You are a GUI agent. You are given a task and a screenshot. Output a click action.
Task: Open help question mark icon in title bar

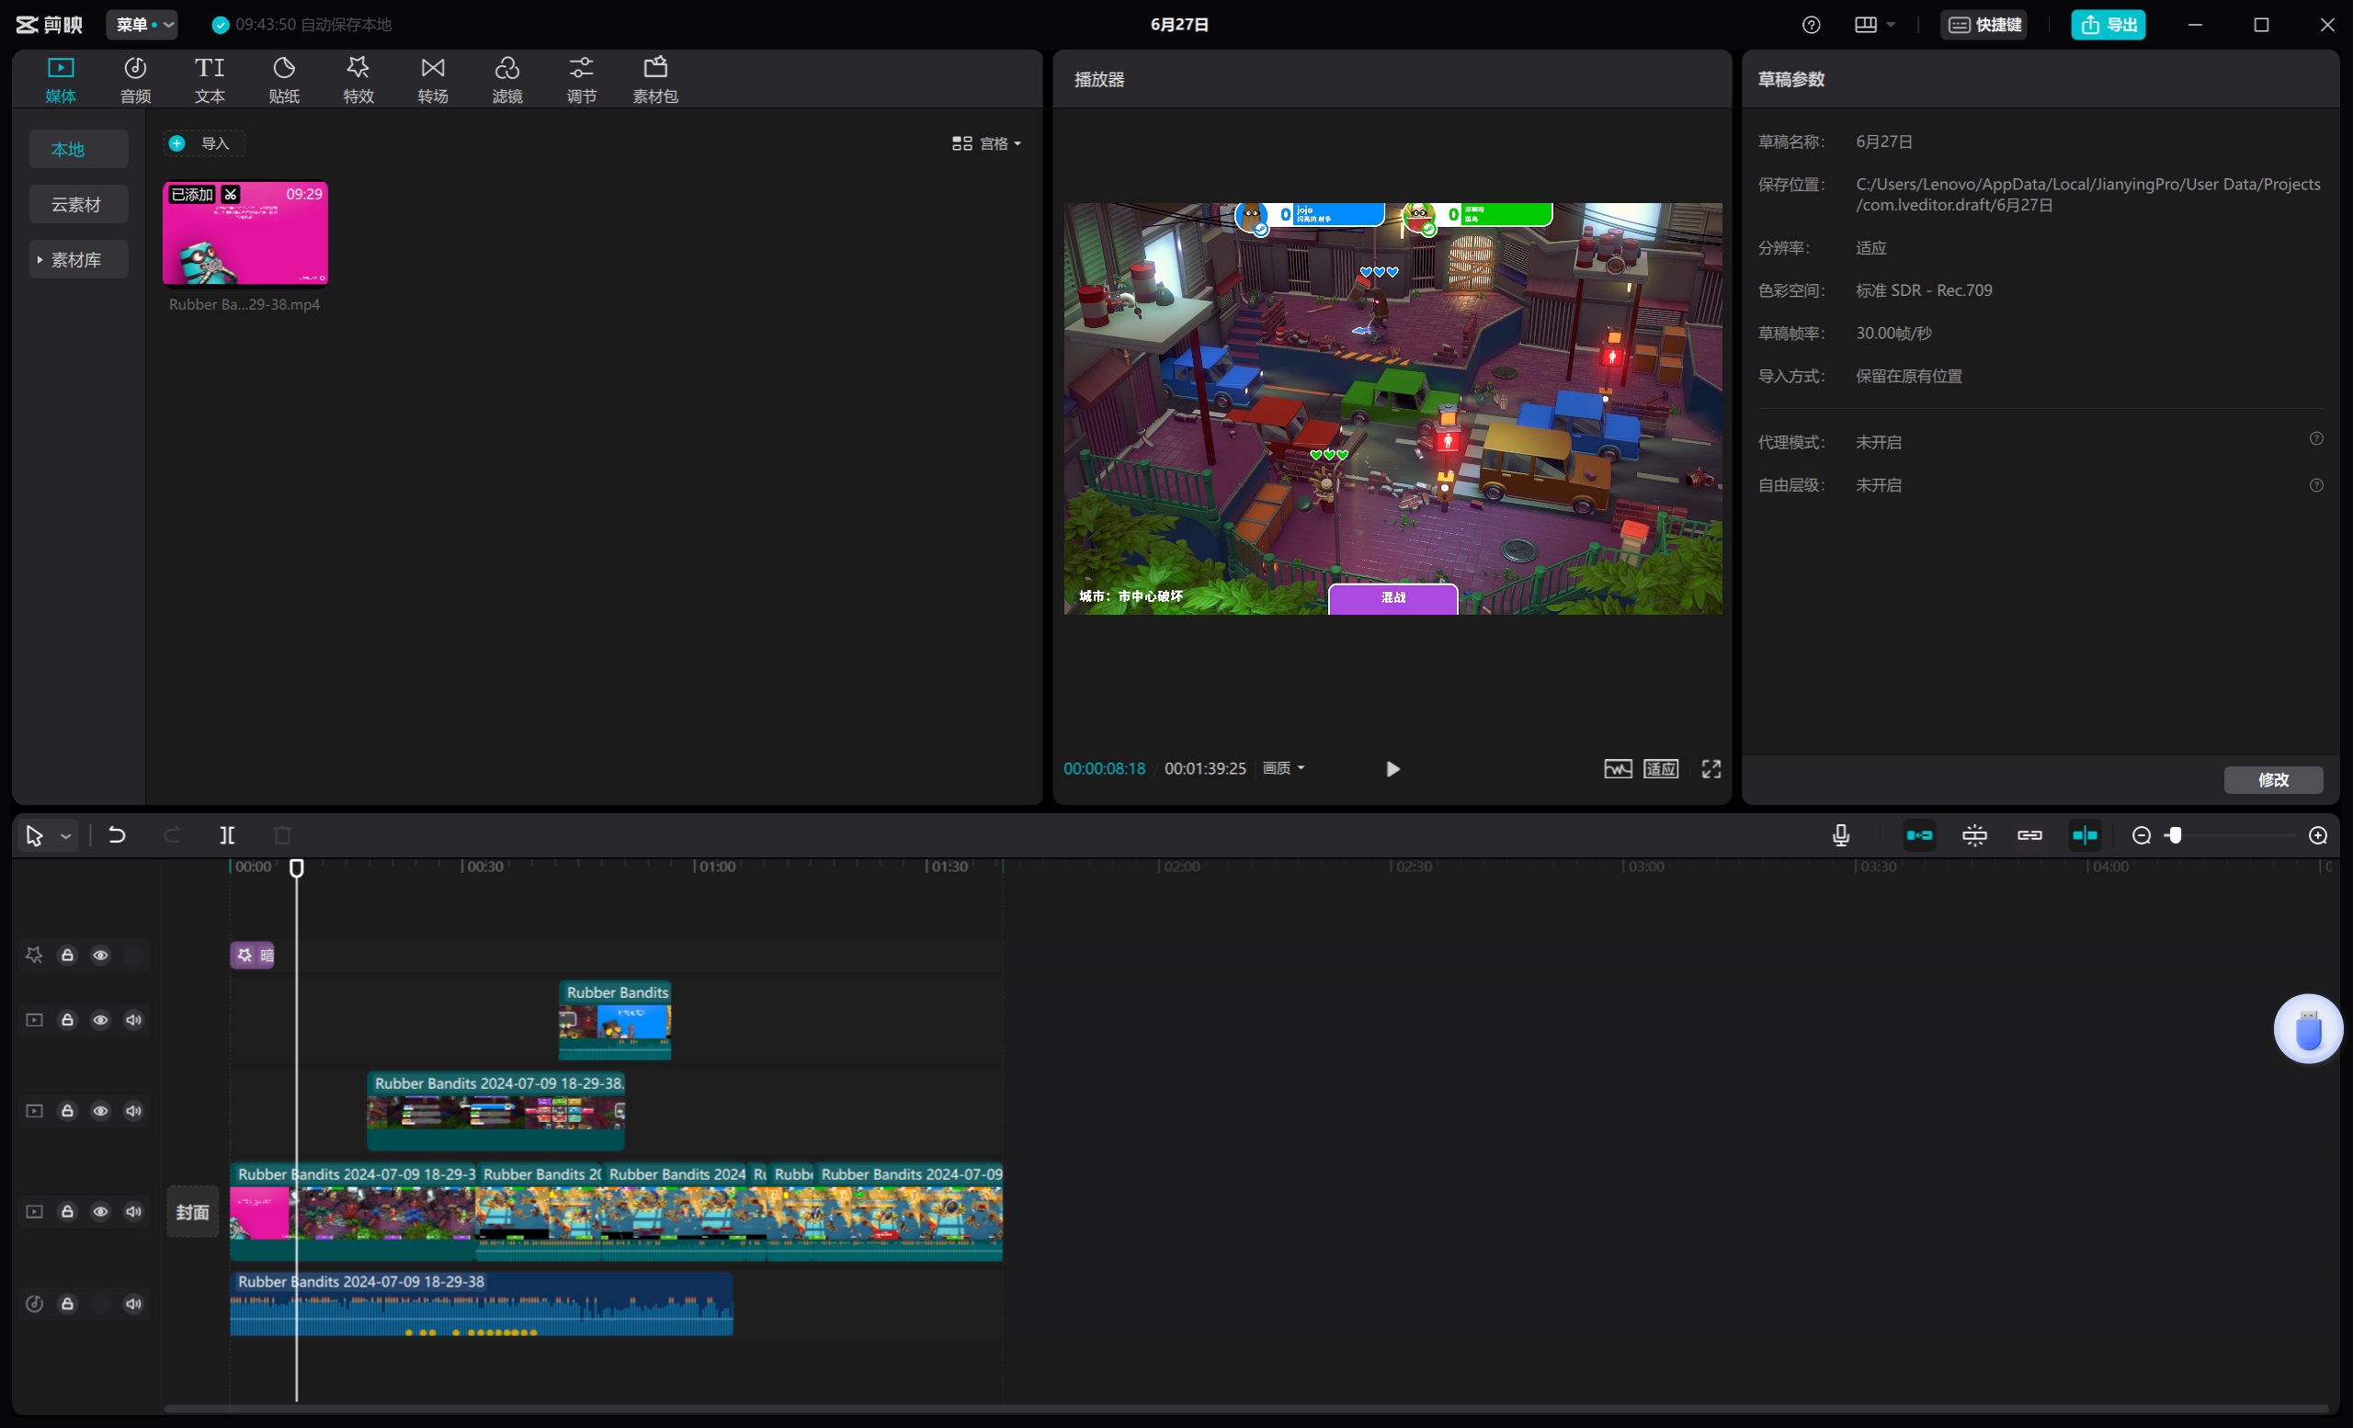tap(1812, 25)
